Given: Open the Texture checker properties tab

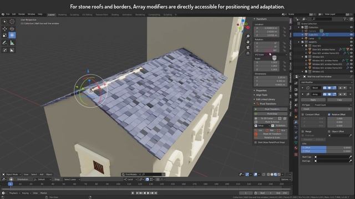Looking at the screenshot, I should (x=296, y=155).
